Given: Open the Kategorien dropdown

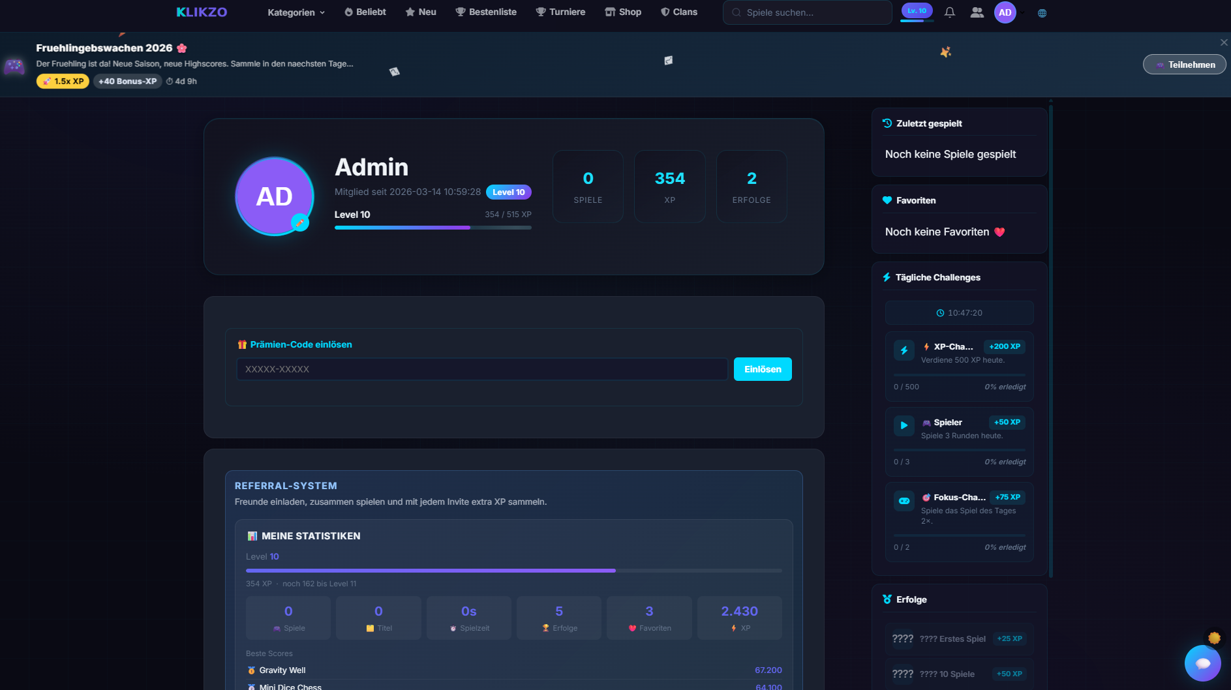Looking at the screenshot, I should pos(296,12).
